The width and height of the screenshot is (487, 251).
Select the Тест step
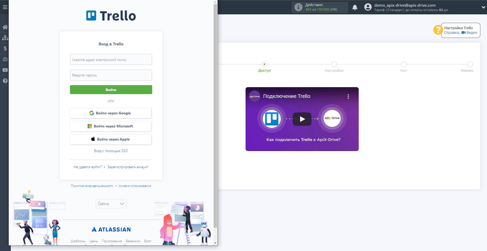403,67
